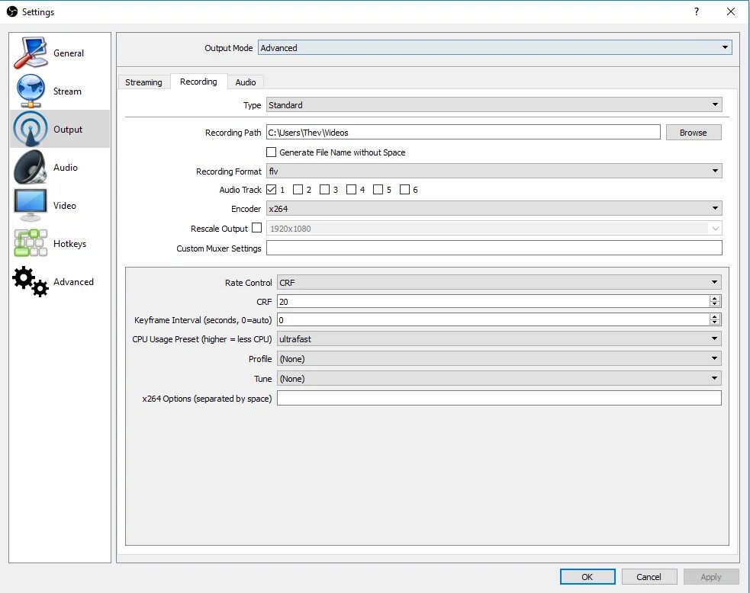The image size is (750, 593).
Task: Open Advanced gears icon section
Action: pyautogui.click(x=30, y=281)
